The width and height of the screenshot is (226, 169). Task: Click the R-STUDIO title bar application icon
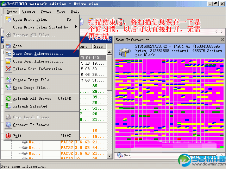(4, 4)
